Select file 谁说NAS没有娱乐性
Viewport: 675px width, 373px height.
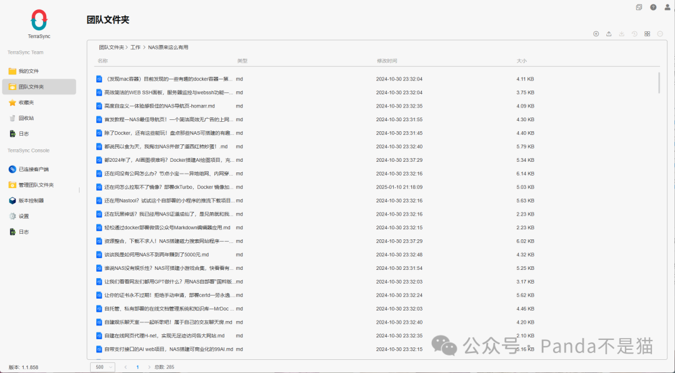pyautogui.click(x=169, y=268)
